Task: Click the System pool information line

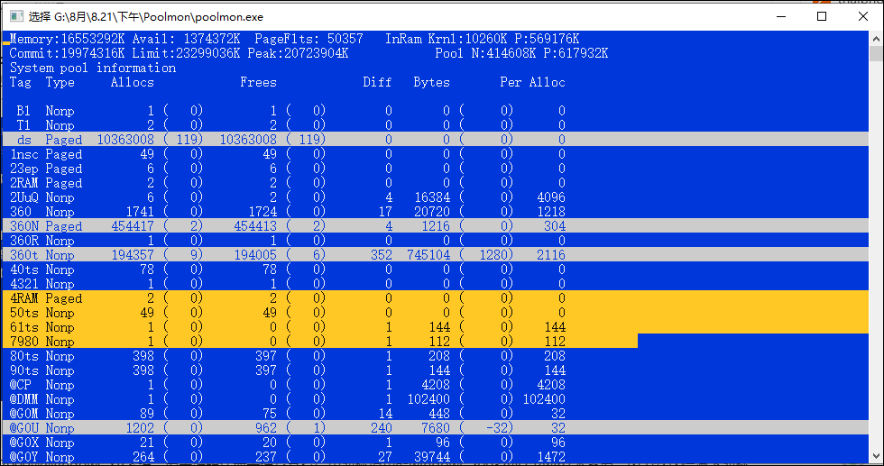Action: 93,68
